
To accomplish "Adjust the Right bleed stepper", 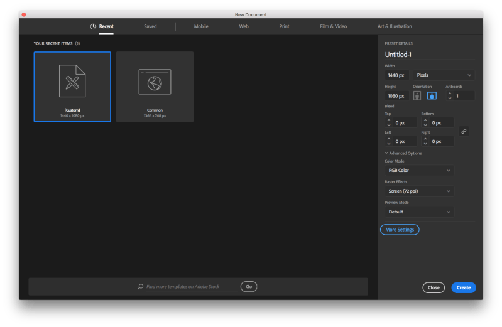I will 425,141.
